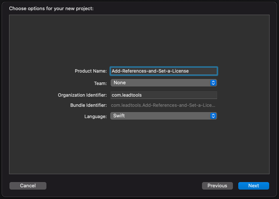279x199 pixels.
Task: Click the "Choose options for your new project" heading
Action: tap(51, 8)
